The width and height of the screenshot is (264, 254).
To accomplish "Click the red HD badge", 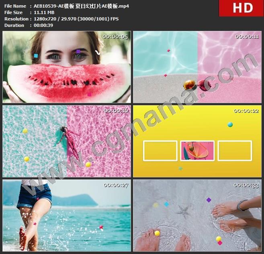I will click(x=241, y=8).
